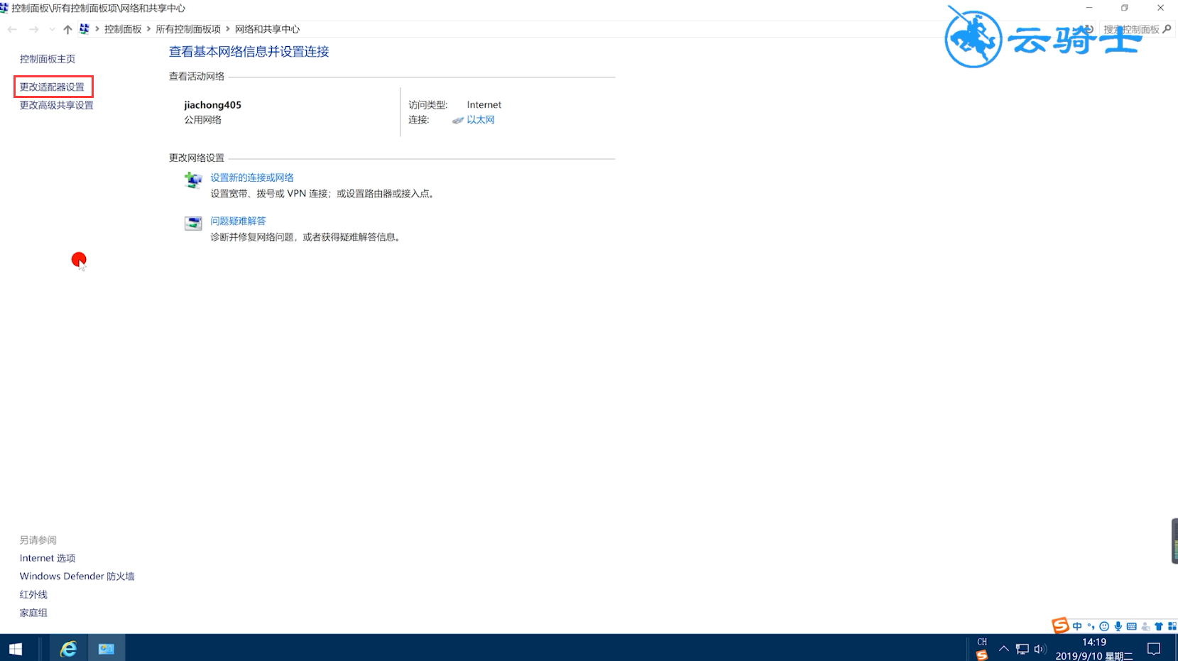Image resolution: width=1178 pixels, height=661 pixels.
Task: Open 红外线 link
Action: pyautogui.click(x=33, y=595)
